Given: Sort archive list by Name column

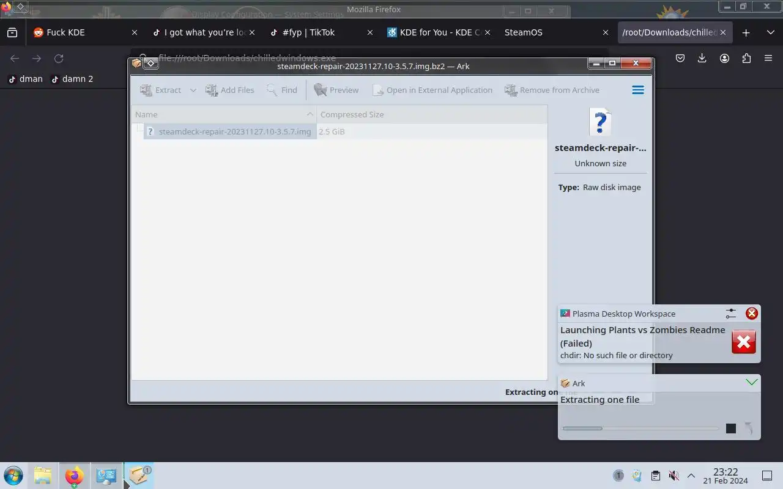Looking at the screenshot, I should [224, 114].
